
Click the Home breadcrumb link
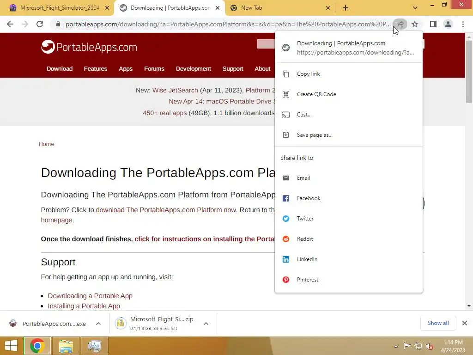click(47, 144)
